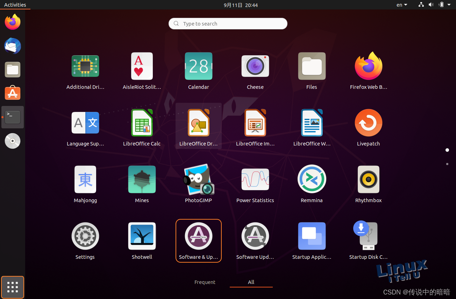Launch Firefox Web Browser from grid
The width and height of the screenshot is (456, 299).
pos(368,71)
